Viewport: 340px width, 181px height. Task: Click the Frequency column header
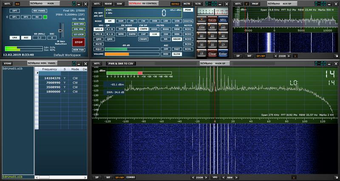(x=50, y=69)
